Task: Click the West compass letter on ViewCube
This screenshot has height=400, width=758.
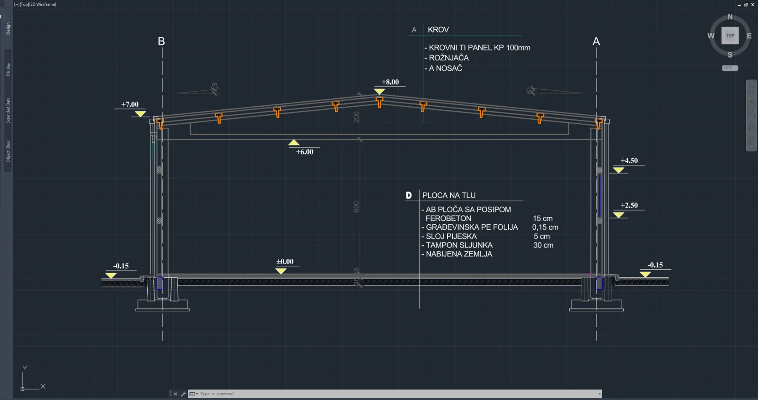Action: click(x=711, y=36)
